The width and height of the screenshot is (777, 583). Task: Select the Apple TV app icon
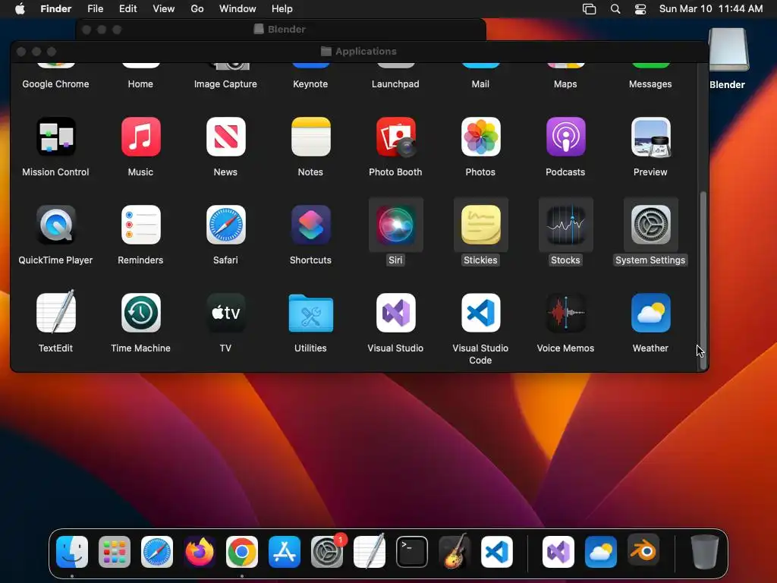(x=225, y=312)
